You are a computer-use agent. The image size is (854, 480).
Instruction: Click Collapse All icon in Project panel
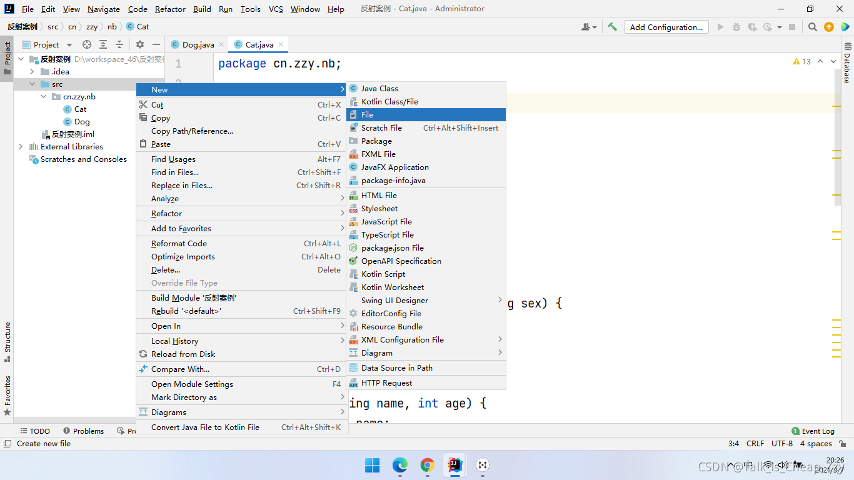[119, 44]
